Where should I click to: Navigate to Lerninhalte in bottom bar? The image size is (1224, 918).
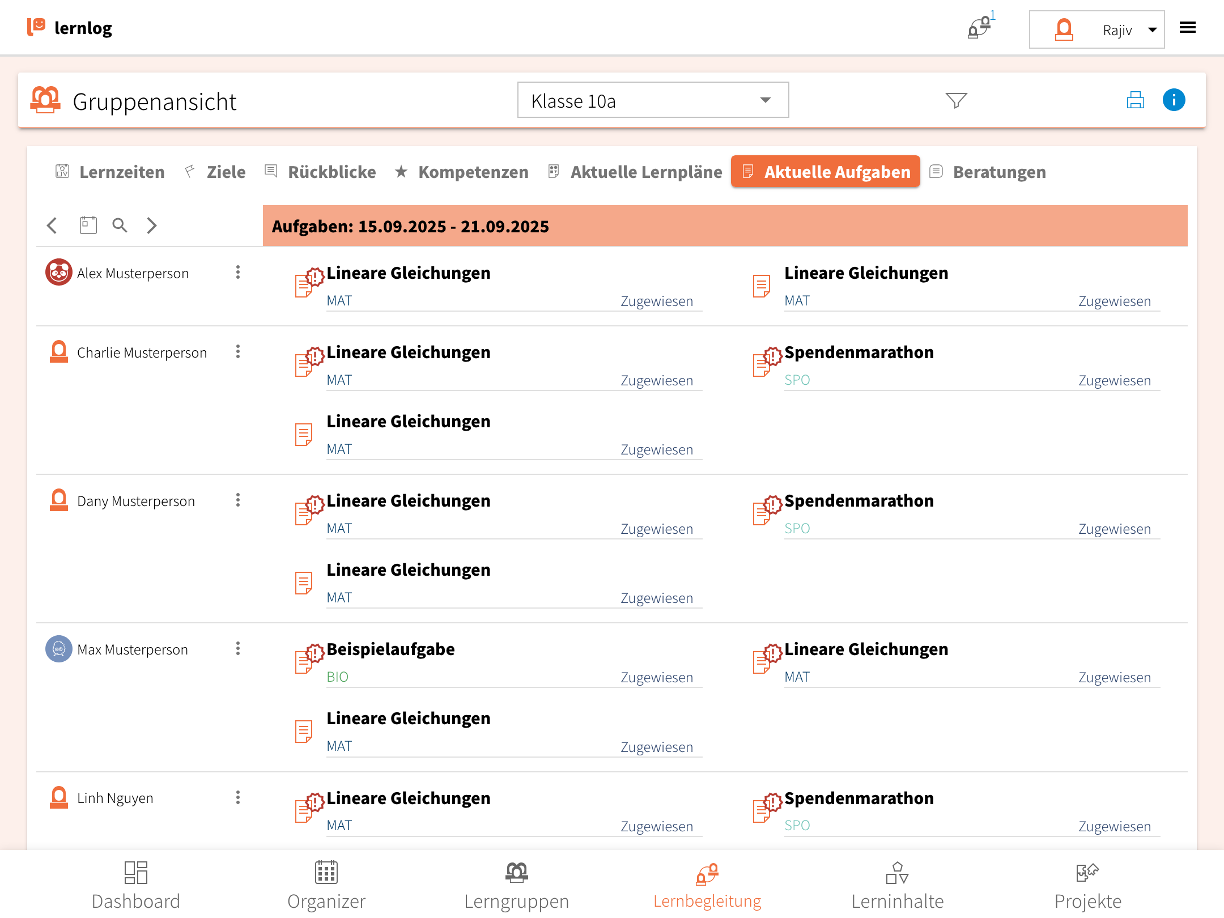pyautogui.click(x=897, y=885)
